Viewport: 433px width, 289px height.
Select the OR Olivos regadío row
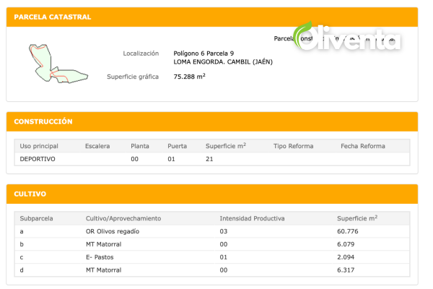[212, 231]
